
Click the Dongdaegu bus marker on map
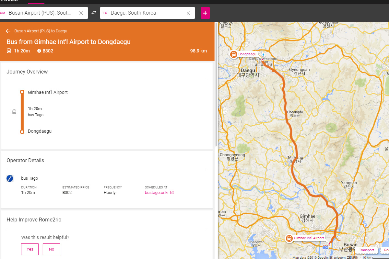(233, 54)
